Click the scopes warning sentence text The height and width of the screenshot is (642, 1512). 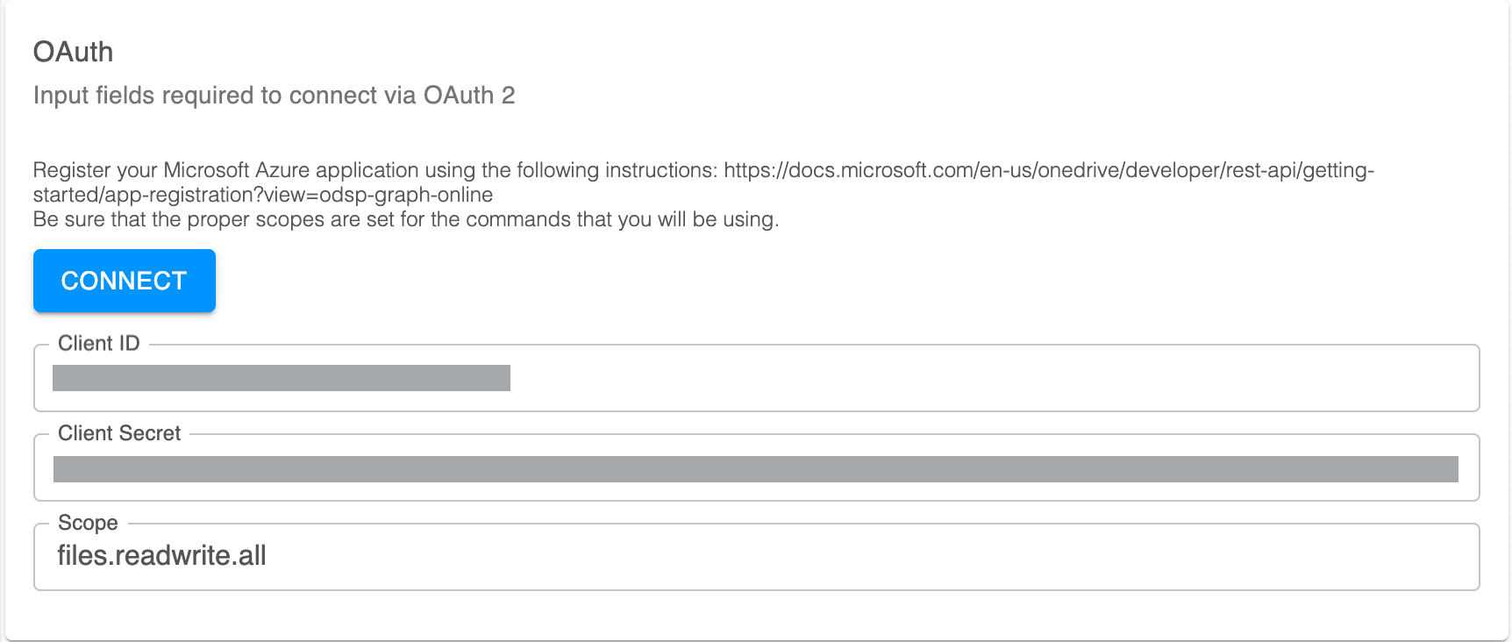[405, 218]
